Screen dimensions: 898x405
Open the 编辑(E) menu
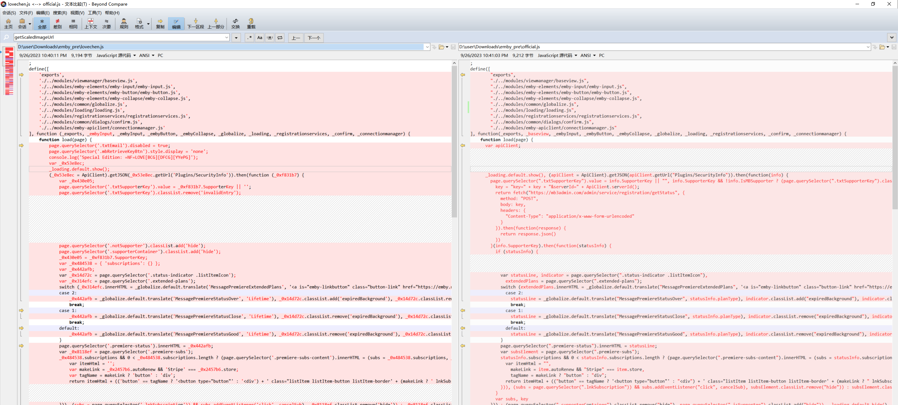43,13
